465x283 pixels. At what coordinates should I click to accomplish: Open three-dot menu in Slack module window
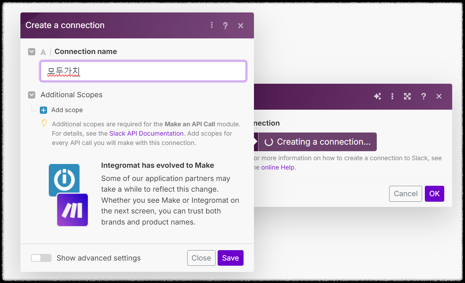pyautogui.click(x=392, y=97)
